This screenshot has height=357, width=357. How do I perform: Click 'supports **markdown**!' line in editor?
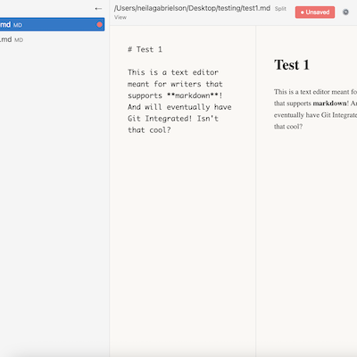coord(175,95)
